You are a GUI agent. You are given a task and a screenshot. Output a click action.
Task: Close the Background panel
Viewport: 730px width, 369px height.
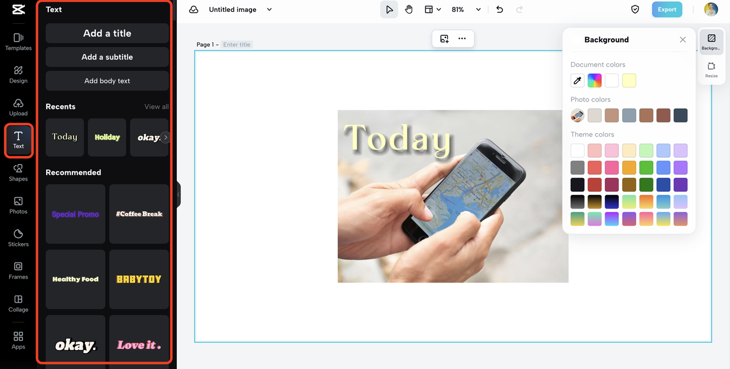[x=683, y=40]
